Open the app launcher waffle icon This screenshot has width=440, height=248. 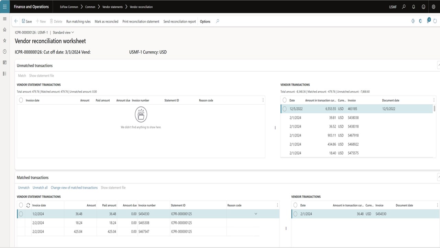click(x=4, y=7)
